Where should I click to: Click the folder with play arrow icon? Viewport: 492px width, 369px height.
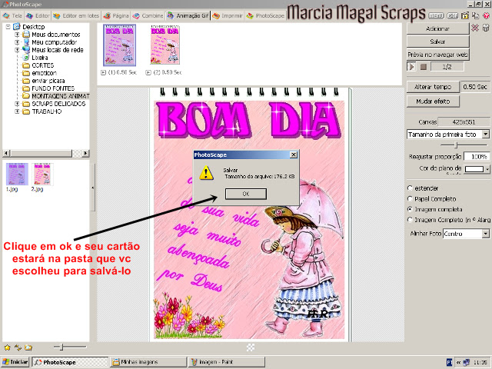[x=465, y=15]
